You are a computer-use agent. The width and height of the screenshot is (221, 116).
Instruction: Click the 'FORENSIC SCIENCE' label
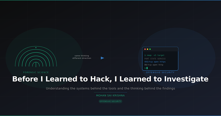point(36,72)
